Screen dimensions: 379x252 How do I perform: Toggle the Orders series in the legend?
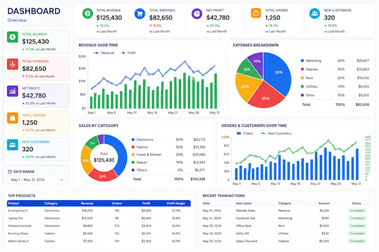[245, 134]
